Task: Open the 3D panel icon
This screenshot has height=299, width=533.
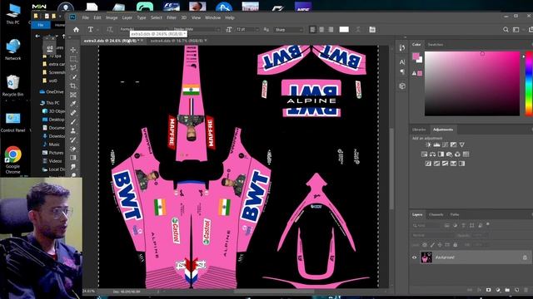Action: click(402, 86)
